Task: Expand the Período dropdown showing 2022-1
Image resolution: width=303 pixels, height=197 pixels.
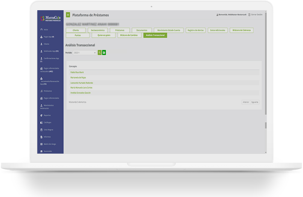Action: coord(85,53)
